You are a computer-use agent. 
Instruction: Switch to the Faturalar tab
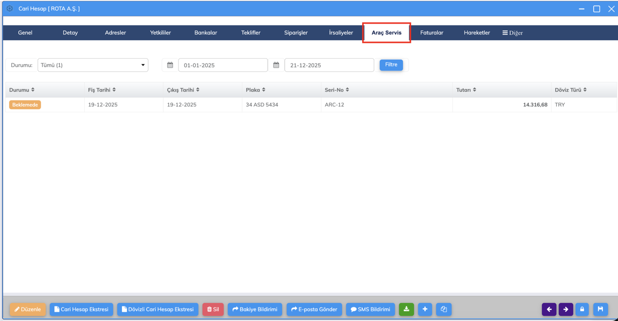click(x=431, y=33)
